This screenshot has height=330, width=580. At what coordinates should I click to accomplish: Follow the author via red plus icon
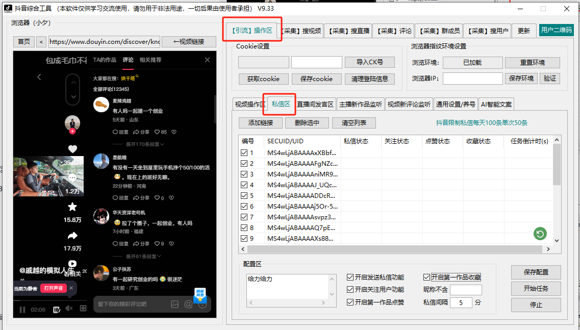(x=72, y=131)
